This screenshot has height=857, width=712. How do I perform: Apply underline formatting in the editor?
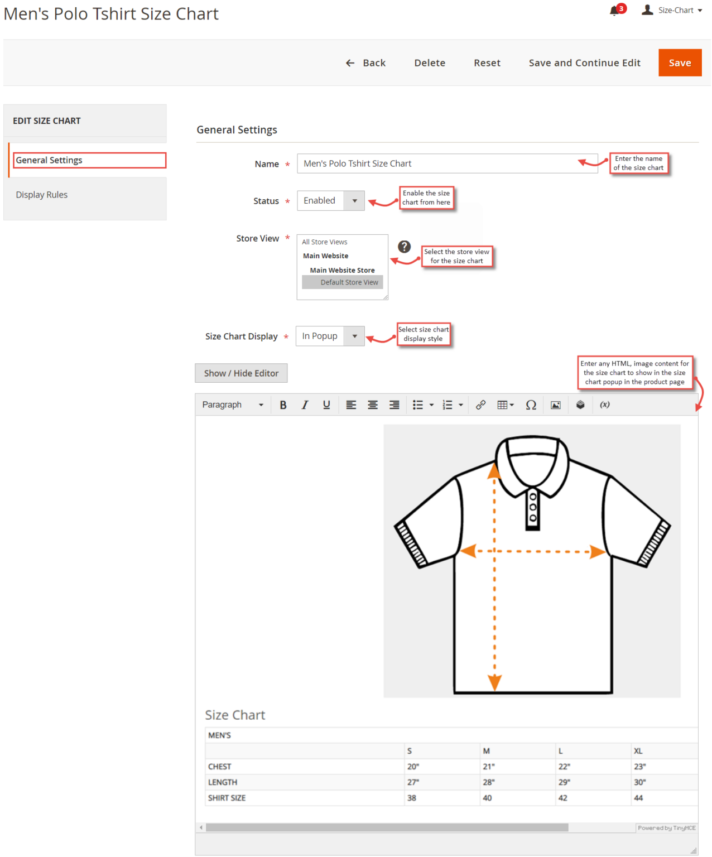326,405
